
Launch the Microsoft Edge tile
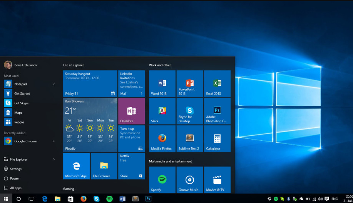pos(76,166)
